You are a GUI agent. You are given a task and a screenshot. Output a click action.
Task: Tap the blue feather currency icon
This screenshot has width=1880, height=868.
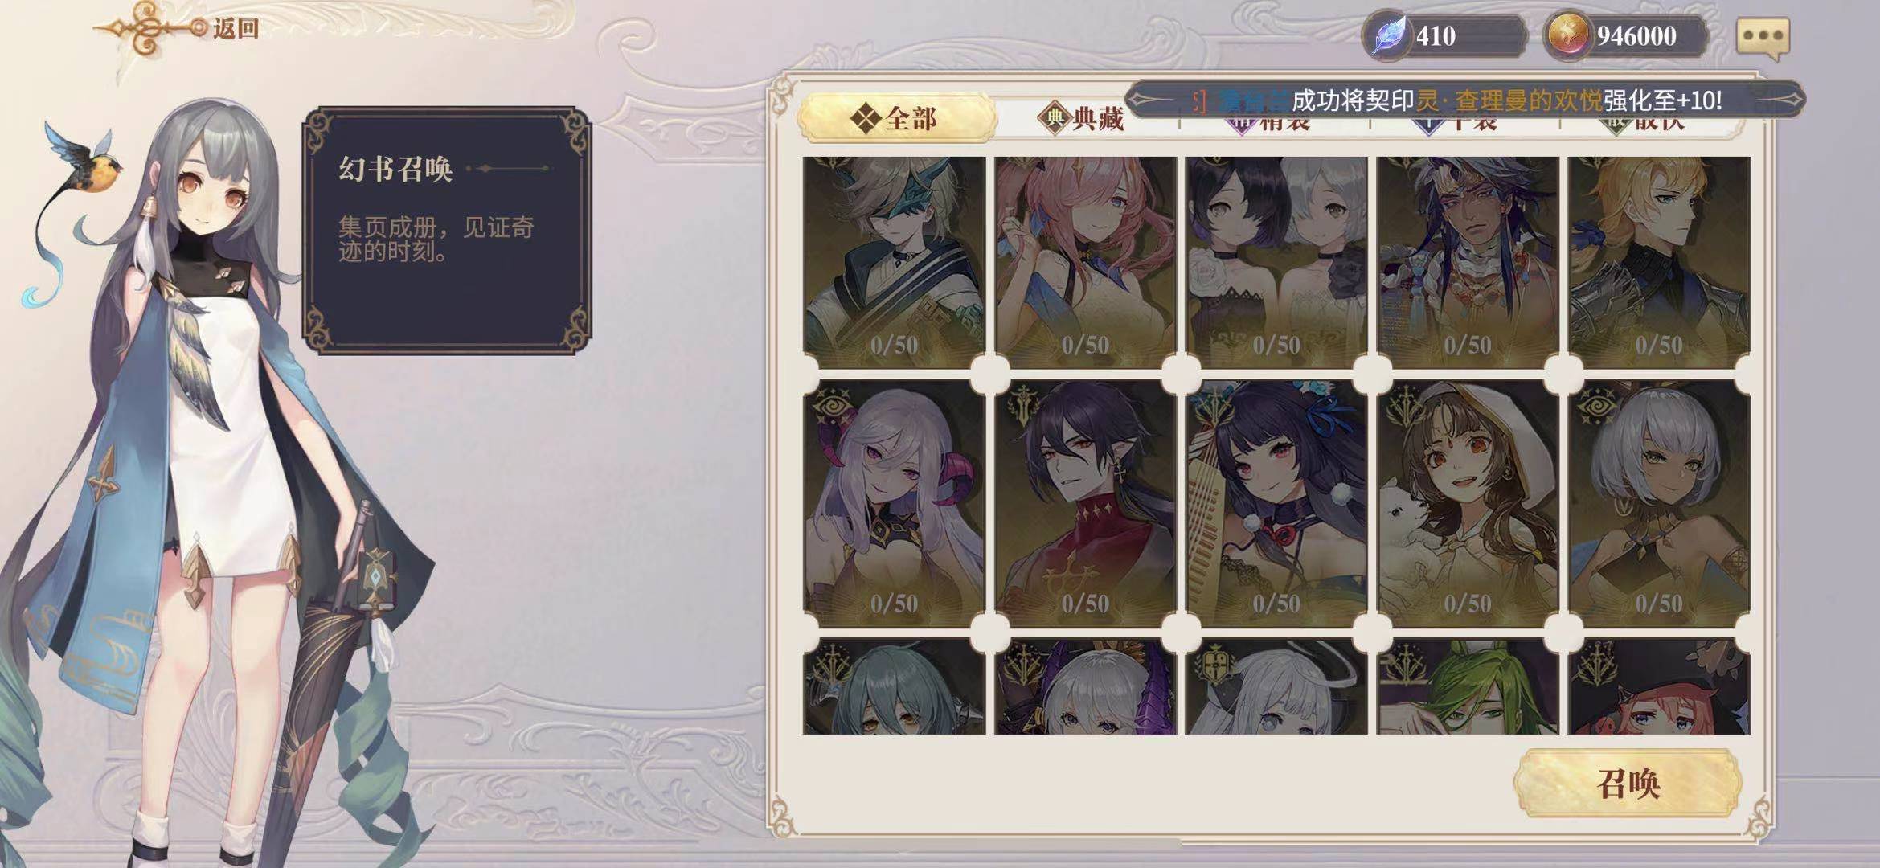coord(1389,36)
